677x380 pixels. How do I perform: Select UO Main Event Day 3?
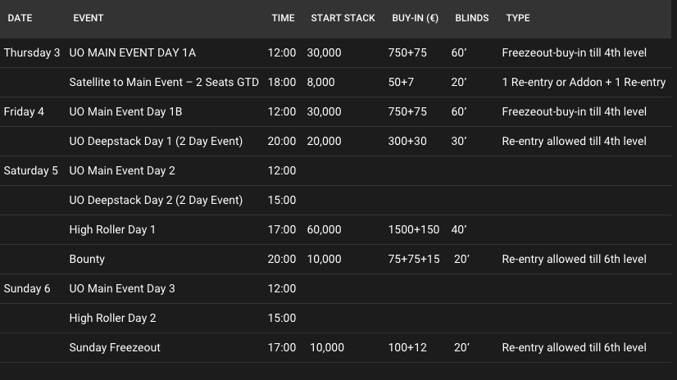(122, 288)
